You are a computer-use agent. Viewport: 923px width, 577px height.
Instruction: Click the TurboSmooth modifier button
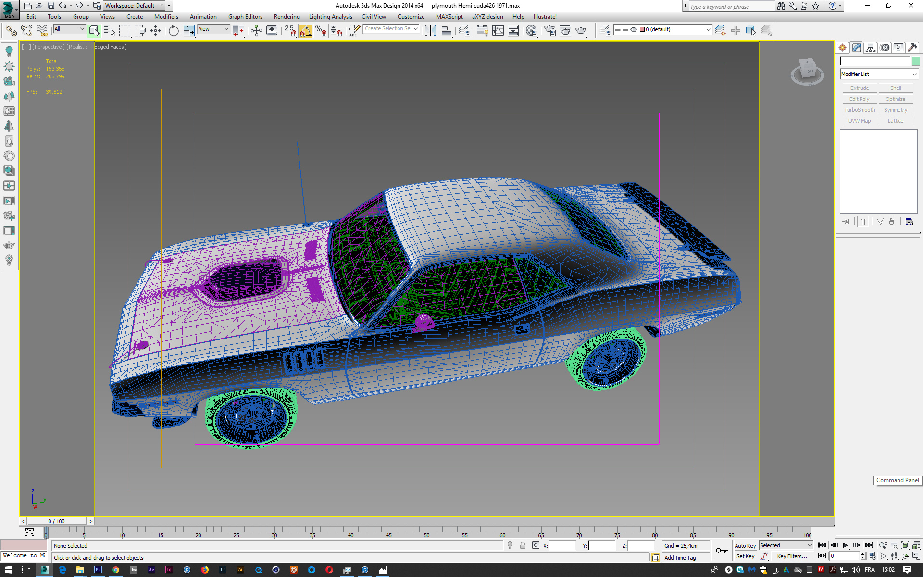(x=860, y=110)
